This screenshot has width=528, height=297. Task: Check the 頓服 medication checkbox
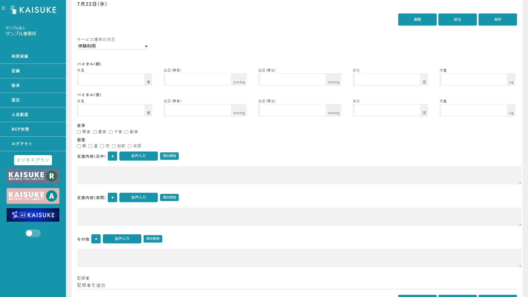point(130,146)
